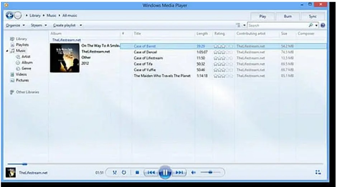Viewport: 337px width, 187px height.
Task: Switch to the Play tab
Action: pos(262,16)
